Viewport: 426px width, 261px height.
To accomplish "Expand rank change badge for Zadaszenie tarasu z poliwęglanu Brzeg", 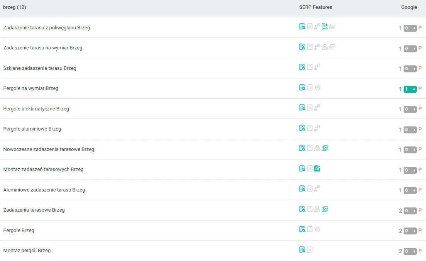I will tap(410, 28).
